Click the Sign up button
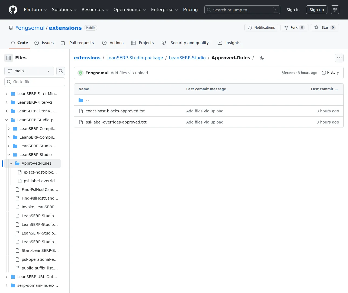 pos(317,10)
